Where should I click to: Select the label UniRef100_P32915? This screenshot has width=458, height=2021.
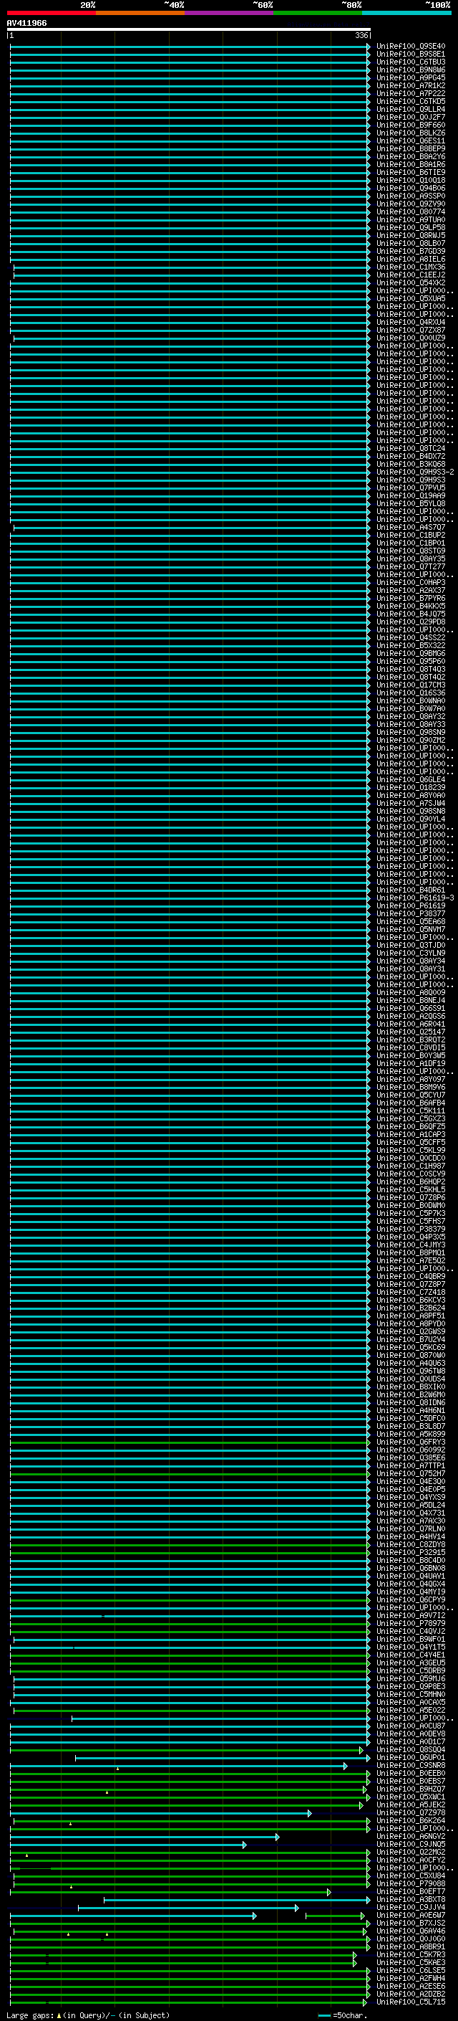(x=410, y=1553)
